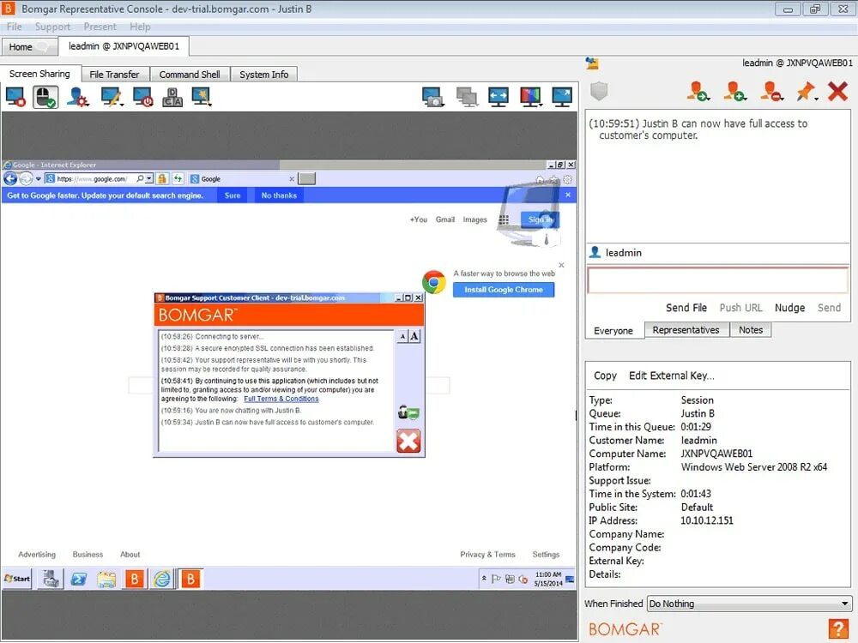Open the Bomgar help question mark icon

(x=837, y=628)
